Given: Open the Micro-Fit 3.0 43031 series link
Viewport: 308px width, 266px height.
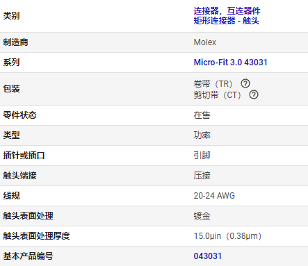Looking at the screenshot, I should [230, 63].
